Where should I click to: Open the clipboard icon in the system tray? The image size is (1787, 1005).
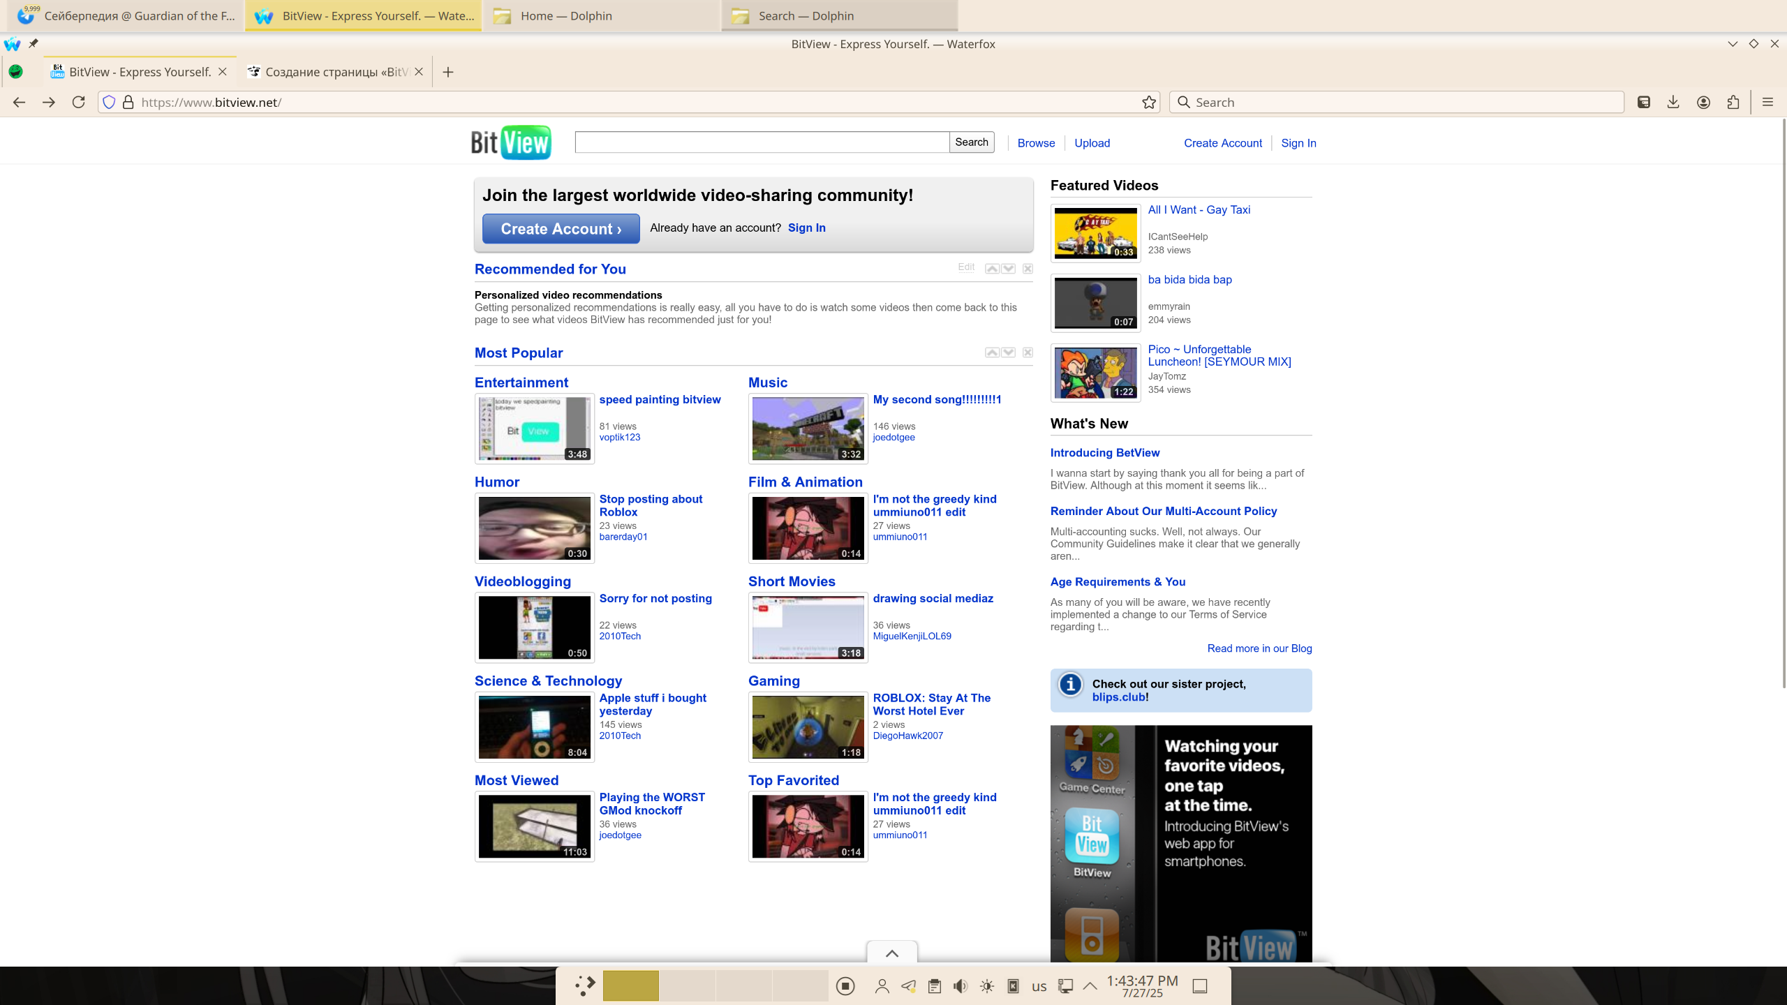point(935,986)
